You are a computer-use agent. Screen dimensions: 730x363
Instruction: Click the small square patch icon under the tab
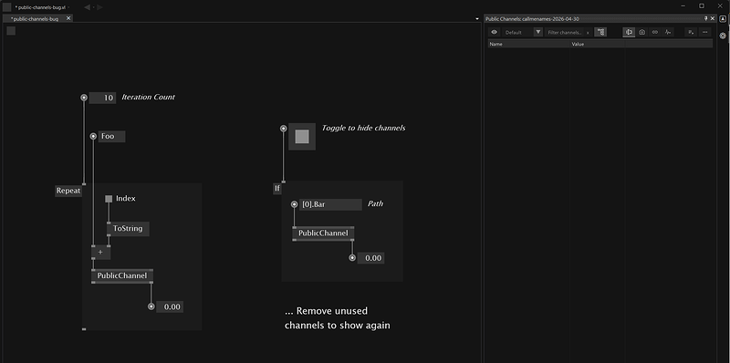coord(11,31)
